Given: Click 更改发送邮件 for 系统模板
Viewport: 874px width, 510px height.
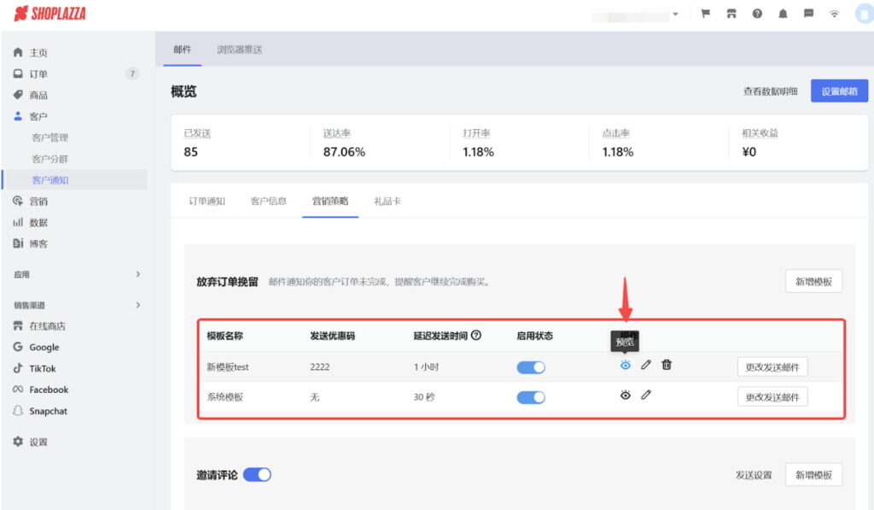Looking at the screenshot, I should click(772, 396).
